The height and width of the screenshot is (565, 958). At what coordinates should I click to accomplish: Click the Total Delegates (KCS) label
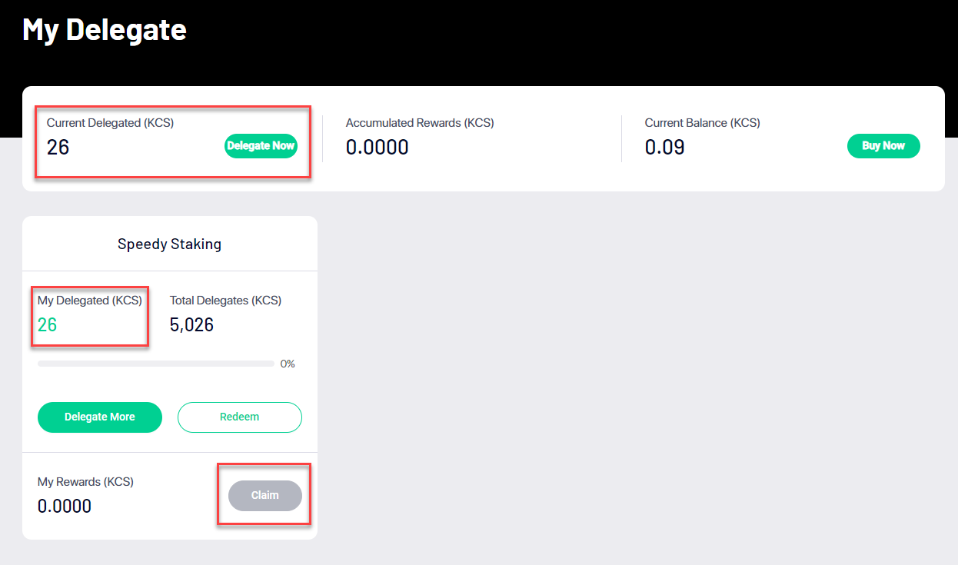coord(225,301)
